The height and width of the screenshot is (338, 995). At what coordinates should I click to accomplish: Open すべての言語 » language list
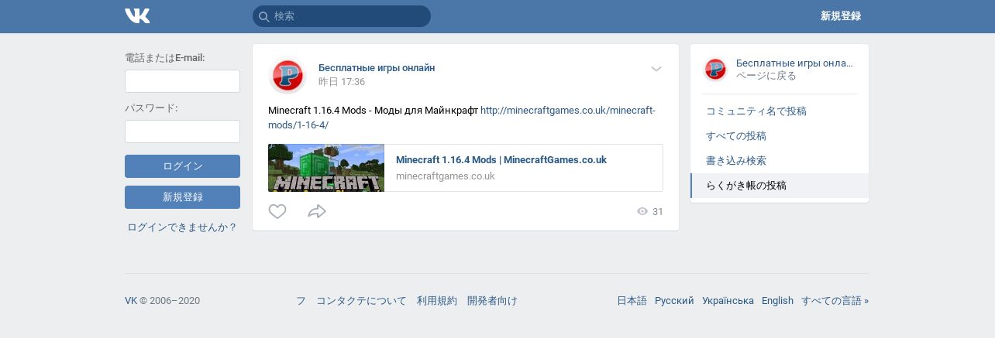click(835, 301)
